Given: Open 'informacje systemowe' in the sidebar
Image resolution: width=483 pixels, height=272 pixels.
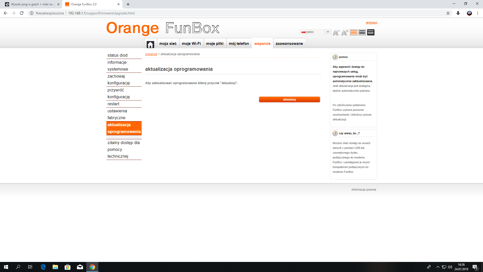Looking at the screenshot, I should 124,66.
